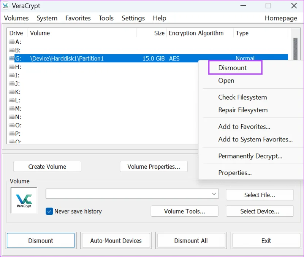Click the Dismount All button
The width and height of the screenshot is (304, 257).
click(x=191, y=241)
